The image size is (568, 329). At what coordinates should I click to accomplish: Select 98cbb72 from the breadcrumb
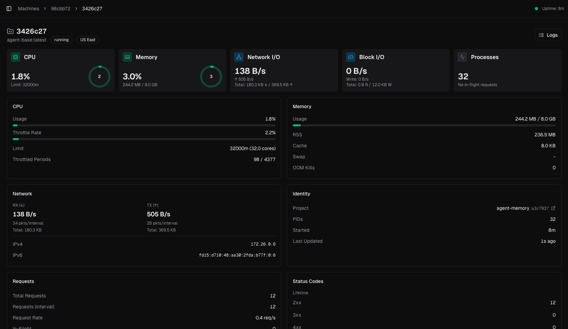click(x=60, y=9)
